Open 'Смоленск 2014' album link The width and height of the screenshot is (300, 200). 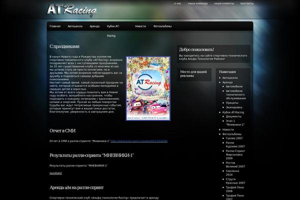232,173
